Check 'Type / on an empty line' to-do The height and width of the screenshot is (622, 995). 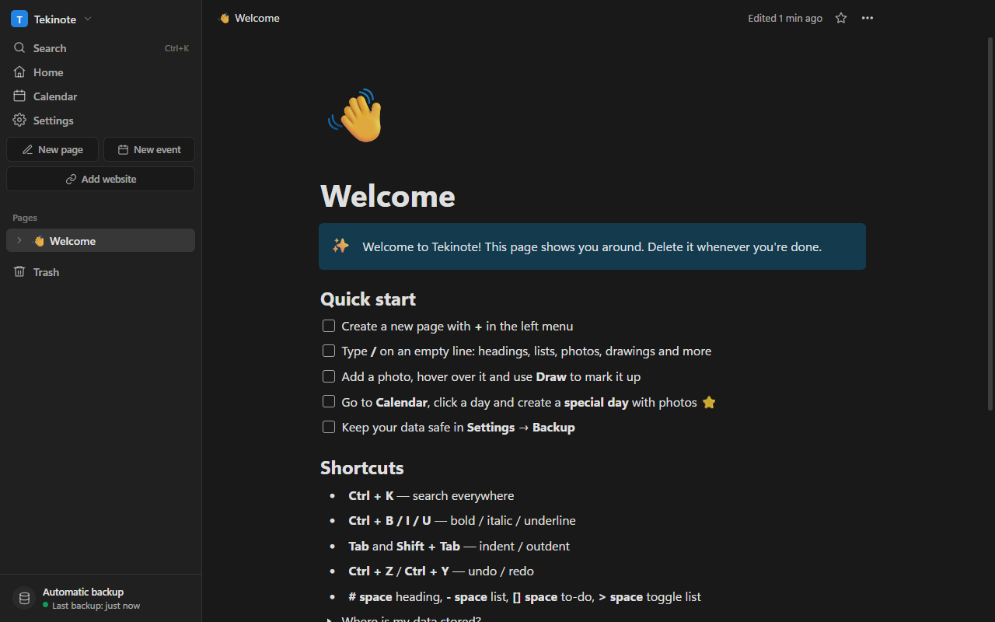click(x=329, y=351)
